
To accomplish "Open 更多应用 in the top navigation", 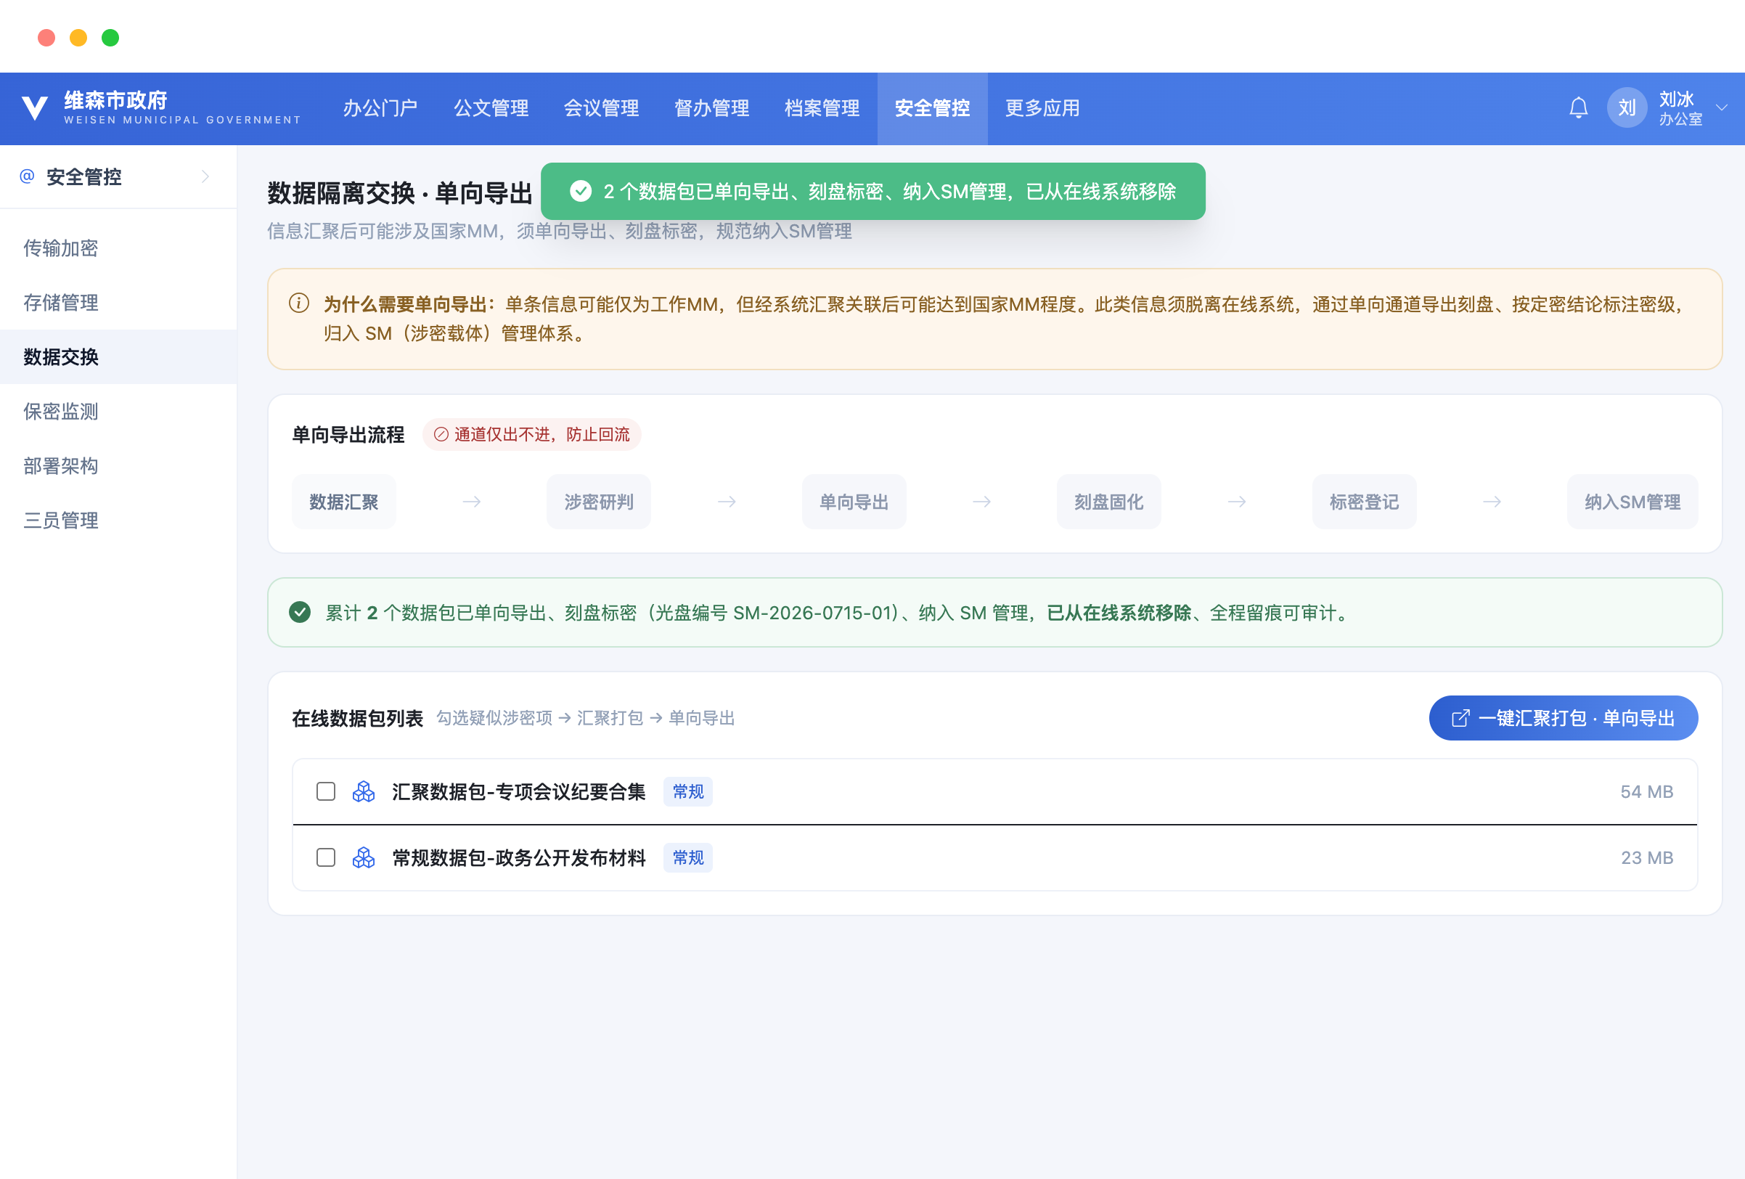I will point(1042,108).
